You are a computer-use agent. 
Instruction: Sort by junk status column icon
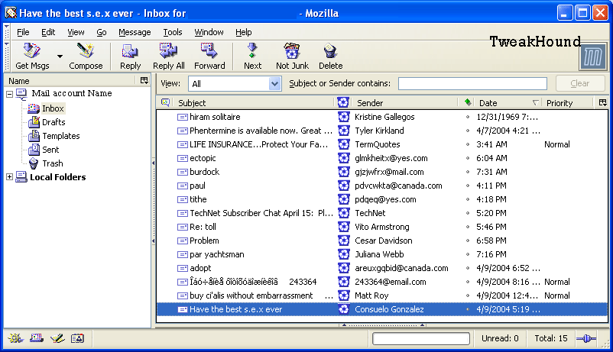[x=343, y=102]
